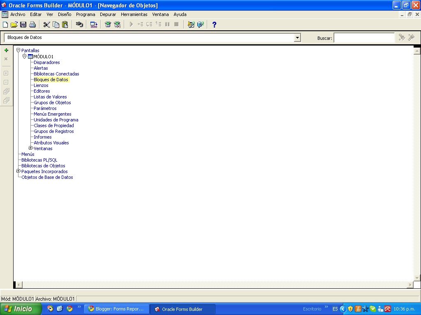The height and width of the screenshot is (315, 421).
Task: Click the Collapse All icon in side toolbar
Action: pos(6,100)
